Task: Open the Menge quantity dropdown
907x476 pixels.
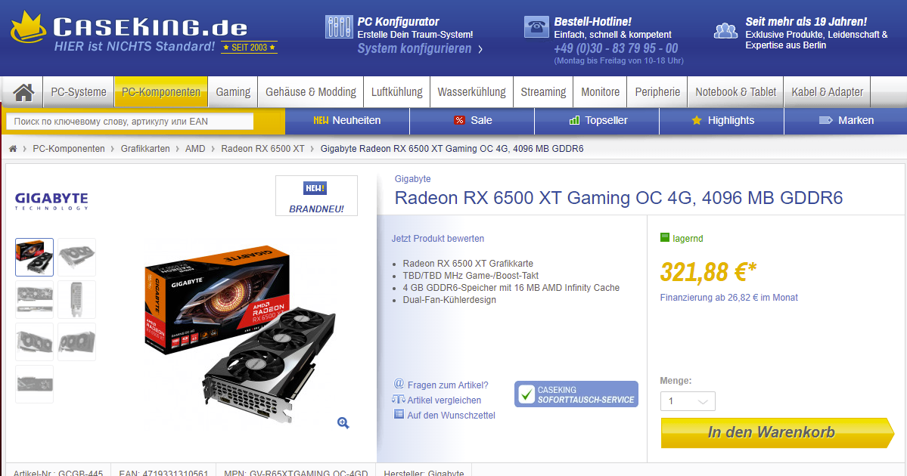Action: tap(688, 401)
